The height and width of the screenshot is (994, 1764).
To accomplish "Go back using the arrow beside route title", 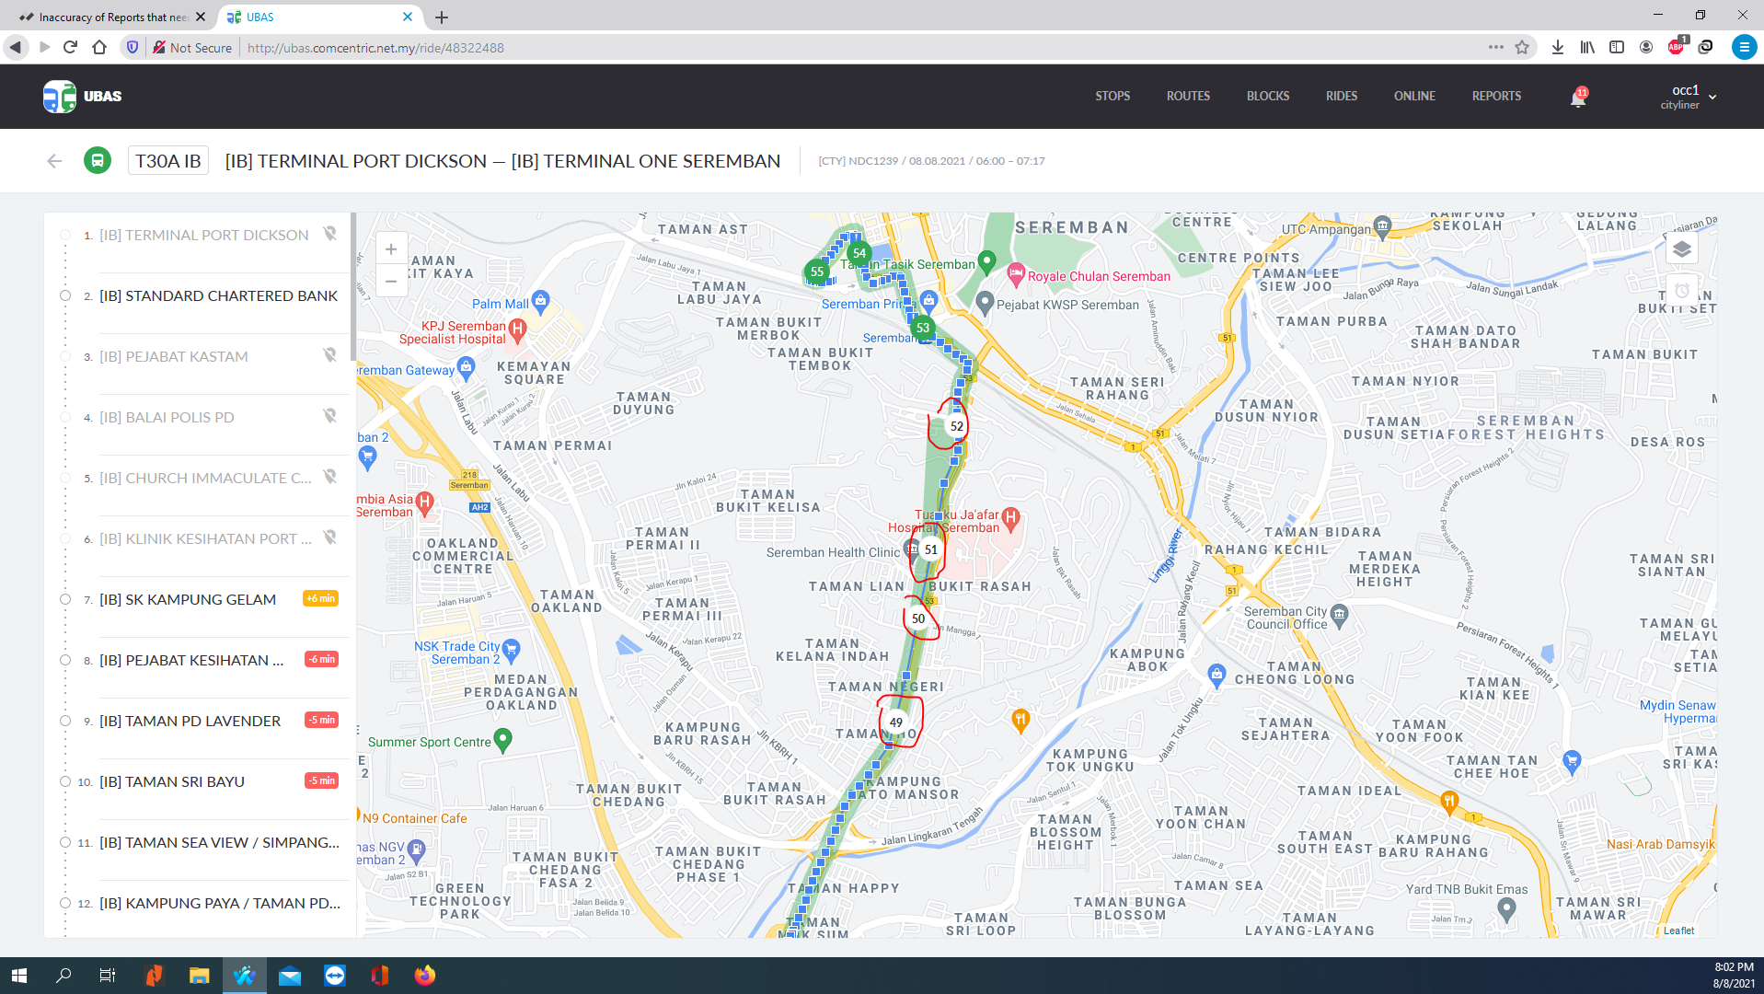I will click(54, 161).
